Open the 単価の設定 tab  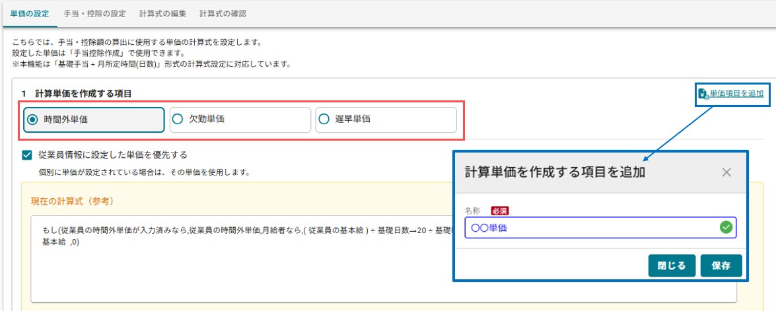29,14
